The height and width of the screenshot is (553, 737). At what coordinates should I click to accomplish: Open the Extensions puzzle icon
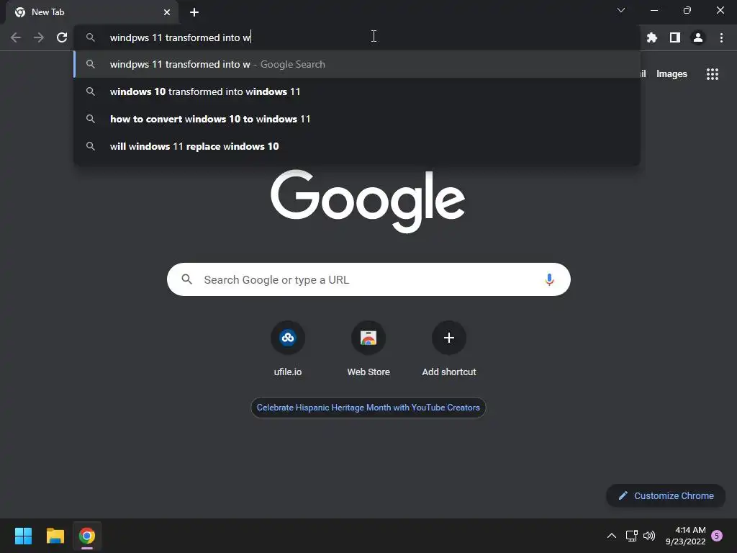click(x=652, y=37)
